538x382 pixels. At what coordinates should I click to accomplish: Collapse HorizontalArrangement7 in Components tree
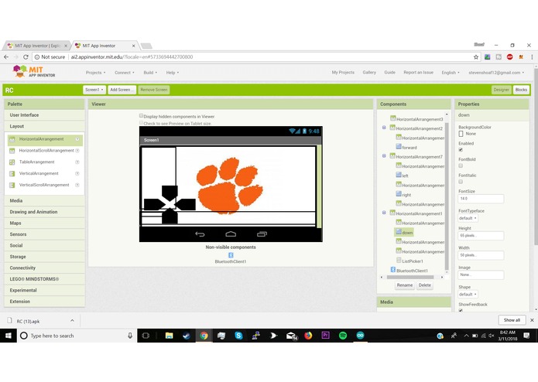tap(384, 156)
